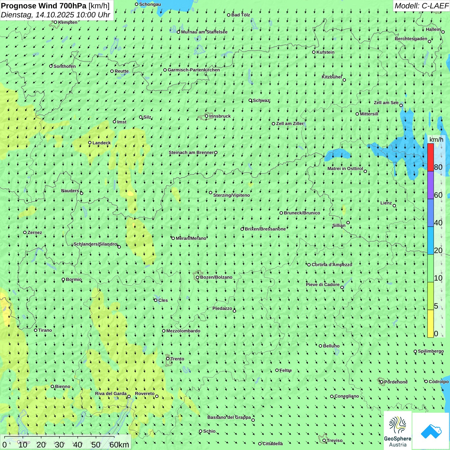Image resolution: width=450 pixels, height=450 pixels.
Task: Click the date 'Dienstag, 14.10.2025 10:00 Uhr'
Action: tap(56, 15)
